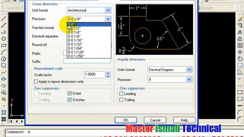Image resolution: width=244 pixels, height=137 pixels.
Task: Click the Make Block icon
Action: point(3,99)
